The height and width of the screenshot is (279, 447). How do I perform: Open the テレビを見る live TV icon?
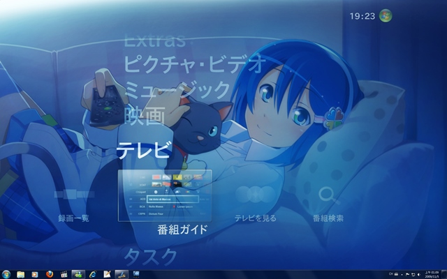click(255, 194)
